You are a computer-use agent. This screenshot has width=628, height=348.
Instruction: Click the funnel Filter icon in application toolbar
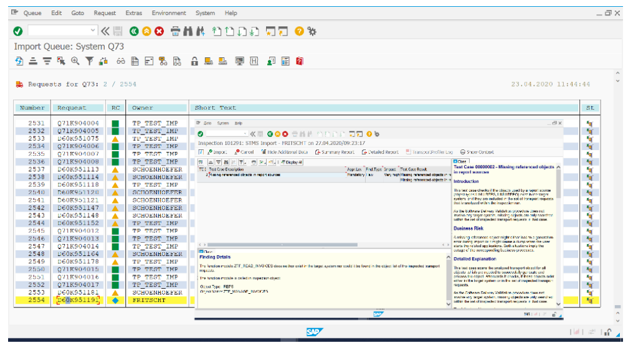point(89,61)
